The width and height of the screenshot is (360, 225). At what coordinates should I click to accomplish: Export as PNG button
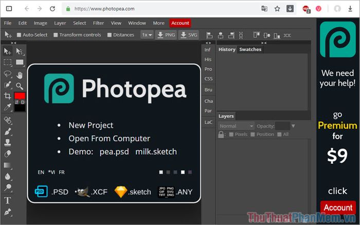(166, 35)
